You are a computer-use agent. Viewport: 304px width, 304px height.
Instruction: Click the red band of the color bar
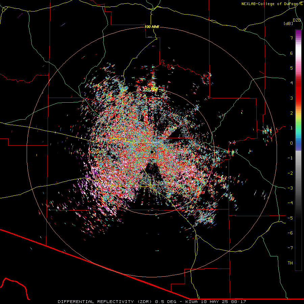[298, 91]
